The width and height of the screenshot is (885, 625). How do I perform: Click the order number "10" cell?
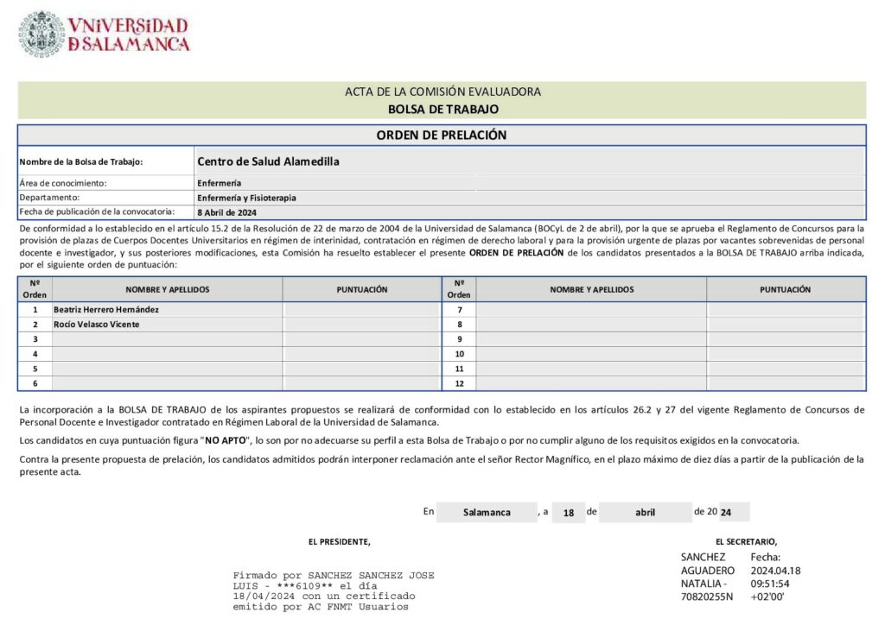(x=460, y=353)
